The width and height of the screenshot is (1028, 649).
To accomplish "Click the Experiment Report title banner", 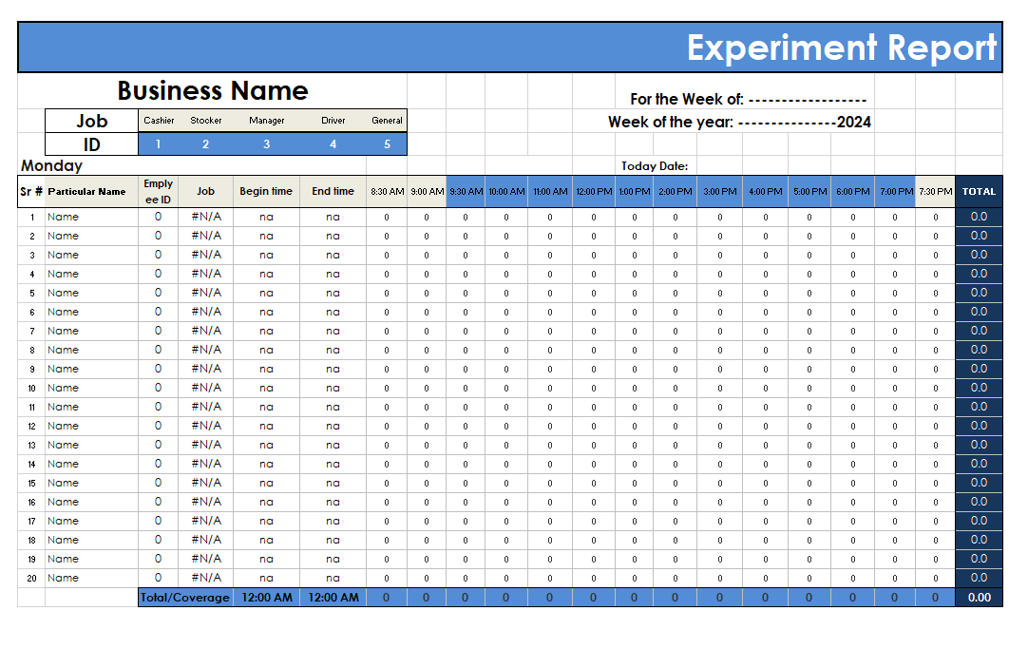I will coord(842,48).
